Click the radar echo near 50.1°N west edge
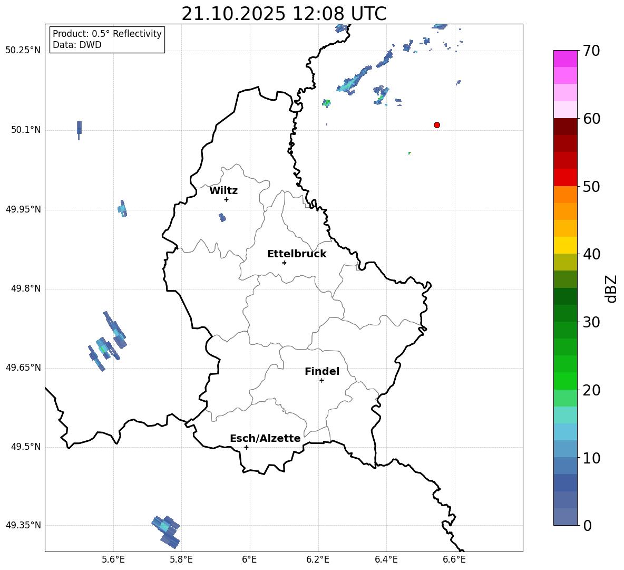This screenshot has width=624, height=570. (x=79, y=130)
